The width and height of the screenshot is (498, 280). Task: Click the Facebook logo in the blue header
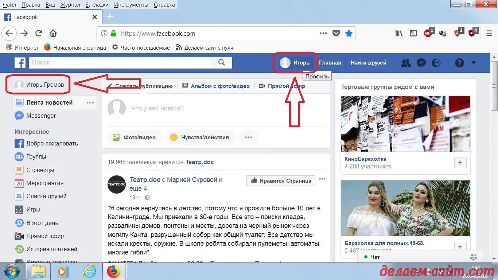pyautogui.click(x=20, y=63)
